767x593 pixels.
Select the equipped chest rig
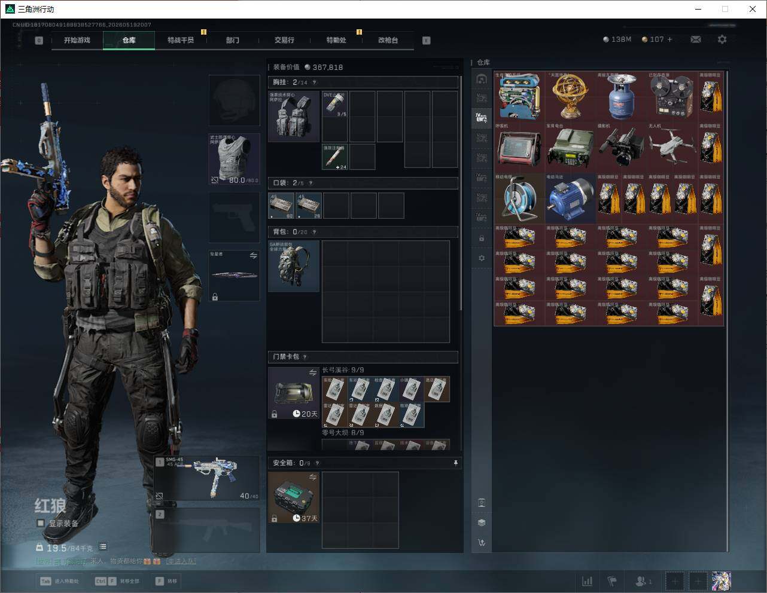pos(294,117)
